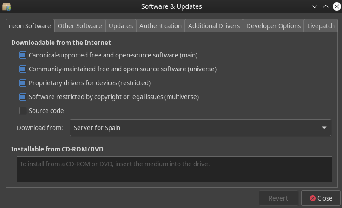Disable Proprietary drivers for devices (restricted)
Viewport: 342px width, 208px height.
pos(23,83)
